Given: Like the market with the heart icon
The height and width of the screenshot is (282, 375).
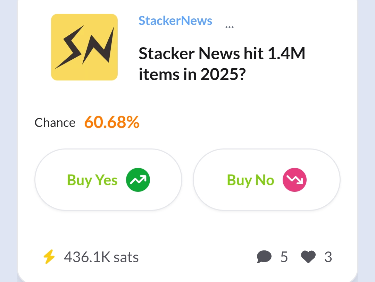Looking at the screenshot, I should point(308,257).
